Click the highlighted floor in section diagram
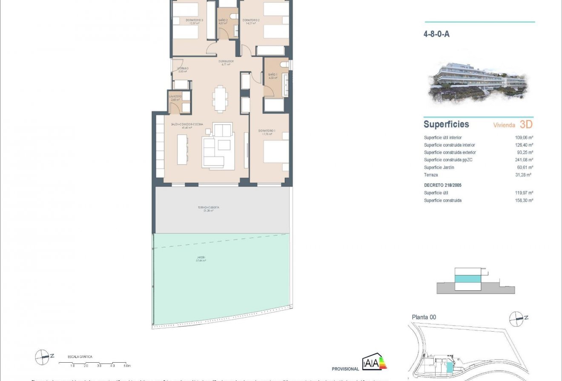 tap(467, 278)
